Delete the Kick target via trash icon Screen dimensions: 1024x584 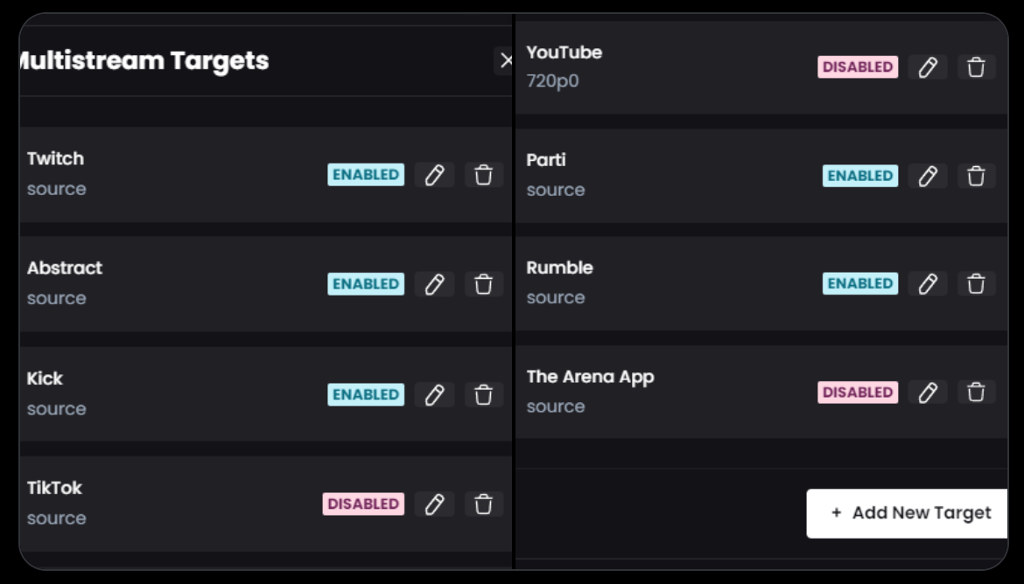[x=483, y=395]
